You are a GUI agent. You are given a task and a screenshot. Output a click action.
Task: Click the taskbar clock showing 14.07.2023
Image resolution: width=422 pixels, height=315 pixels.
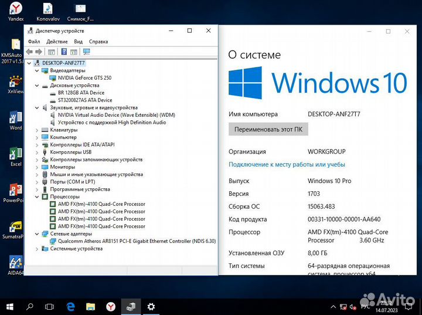tap(386, 307)
